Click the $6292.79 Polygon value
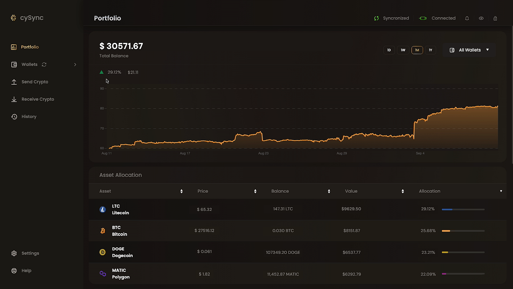The width and height of the screenshot is (513, 289). [352, 274]
